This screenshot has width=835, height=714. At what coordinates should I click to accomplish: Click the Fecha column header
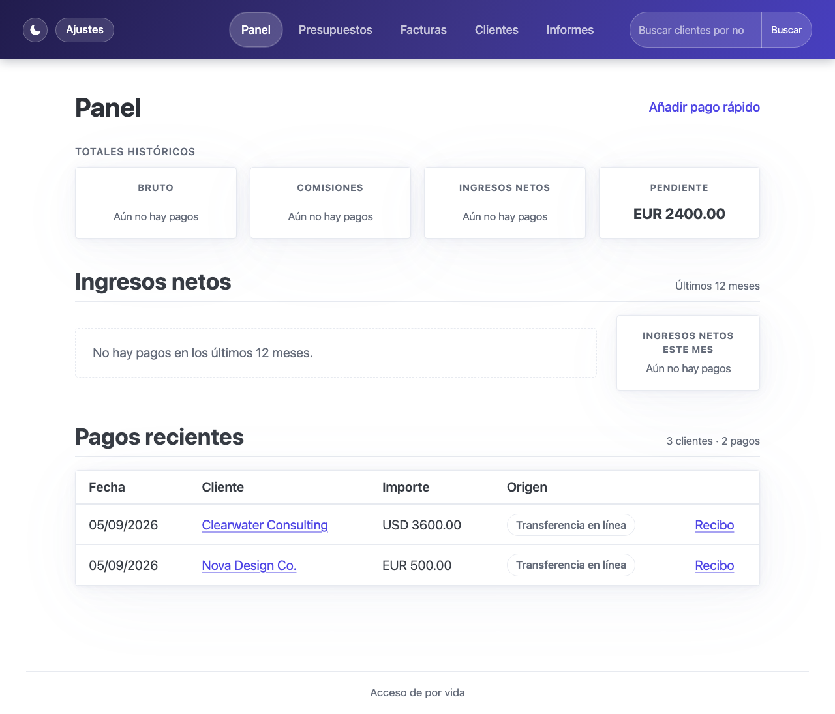coord(107,487)
